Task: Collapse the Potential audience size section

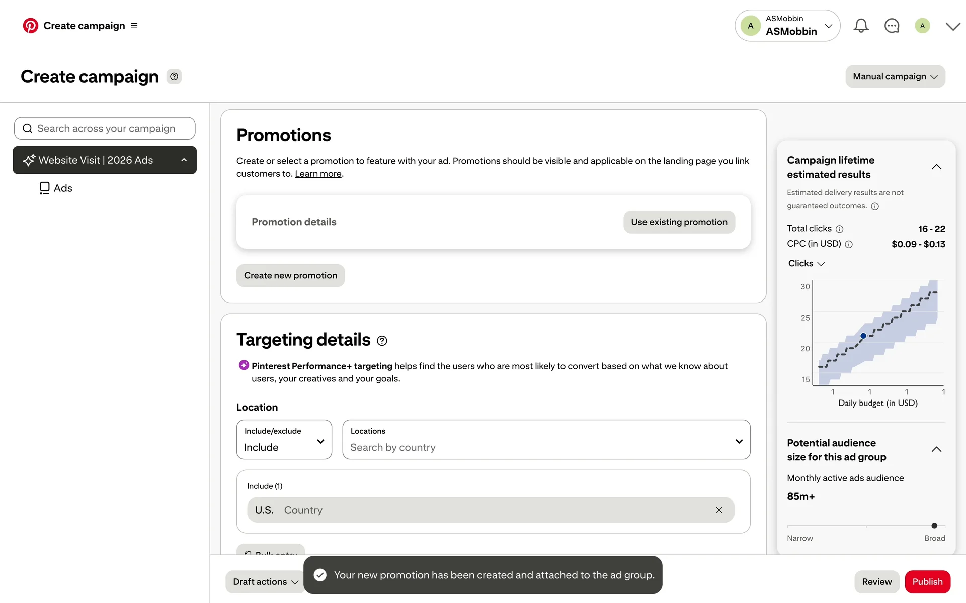Action: [x=936, y=450]
